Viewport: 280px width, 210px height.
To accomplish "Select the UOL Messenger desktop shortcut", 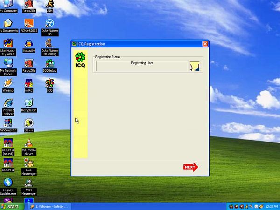I will click(x=29, y=167).
